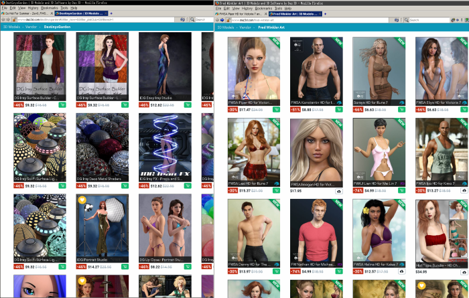
Task: Switch to So Hot For Summer tab
Action: click(x=26, y=13)
